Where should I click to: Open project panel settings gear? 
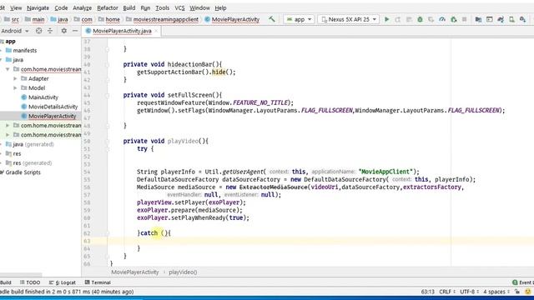coord(63,31)
